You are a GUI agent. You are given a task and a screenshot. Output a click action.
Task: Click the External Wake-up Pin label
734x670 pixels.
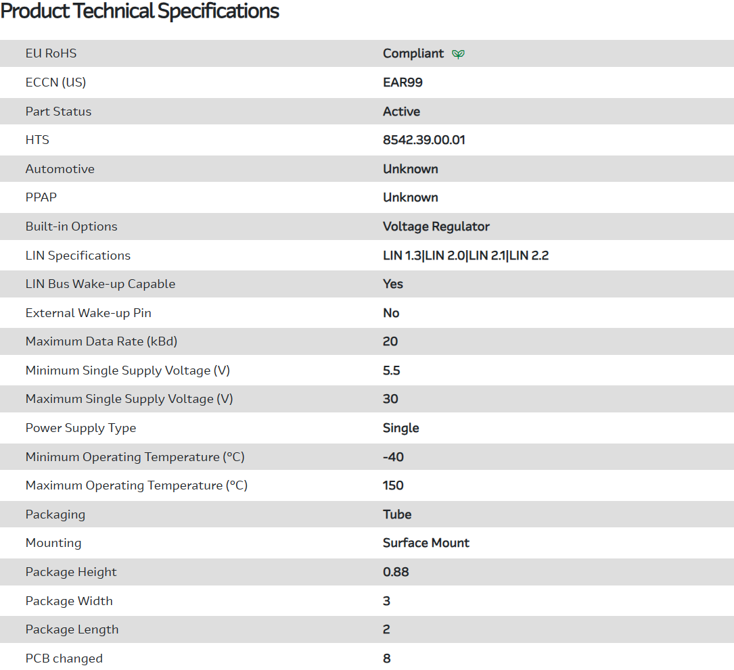coord(88,313)
